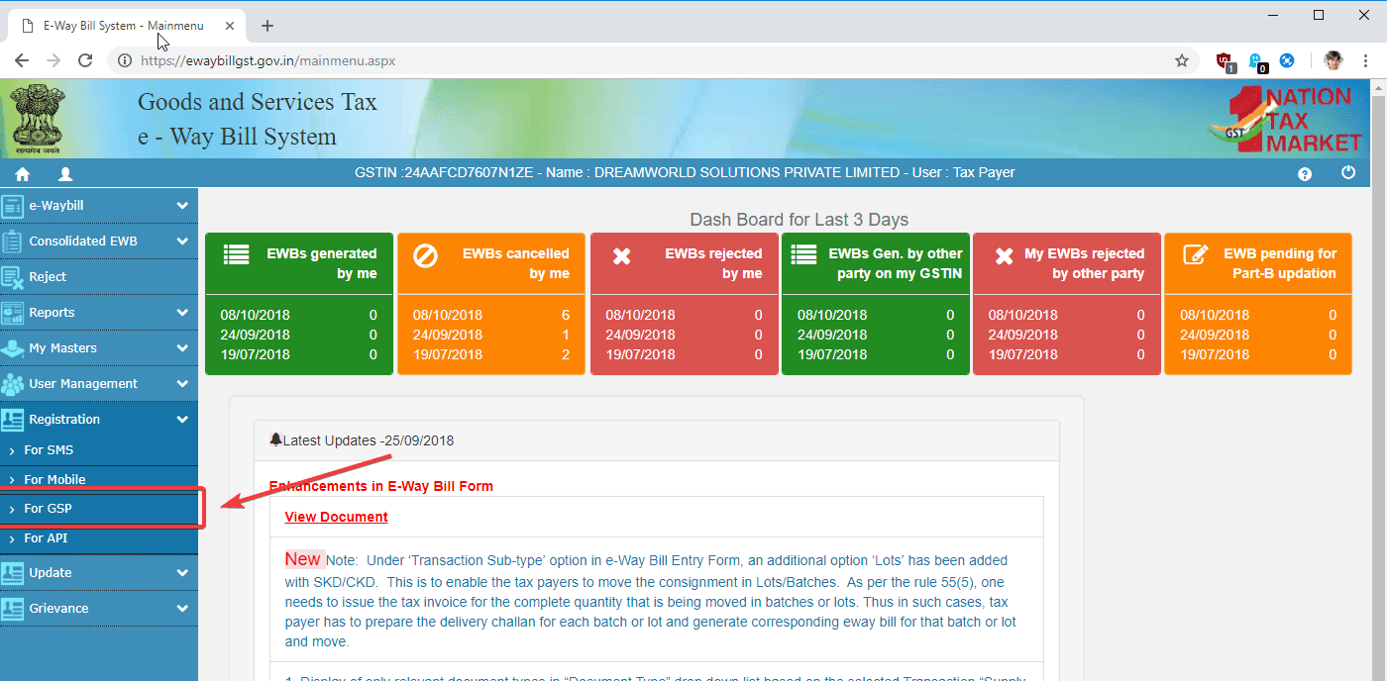Open For SMS registration option
Screen dimensions: 1387x681
pos(49,450)
